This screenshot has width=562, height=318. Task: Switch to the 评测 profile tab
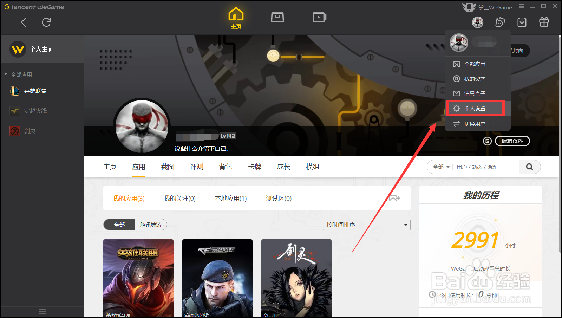(197, 167)
